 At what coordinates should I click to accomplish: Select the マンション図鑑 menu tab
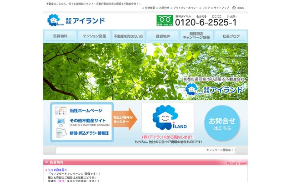(94, 36)
